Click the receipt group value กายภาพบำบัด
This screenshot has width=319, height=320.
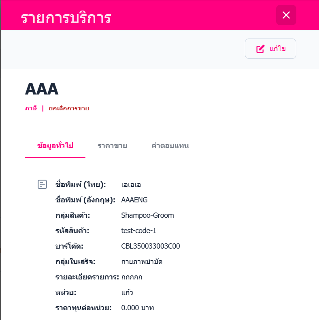(141, 262)
